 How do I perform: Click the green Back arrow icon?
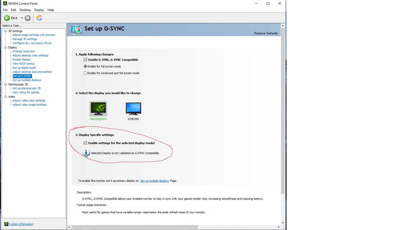pyautogui.click(x=7, y=18)
